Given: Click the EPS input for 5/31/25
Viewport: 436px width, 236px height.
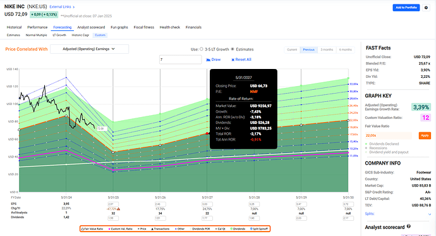Looking at the screenshot, I should pos(113,204).
